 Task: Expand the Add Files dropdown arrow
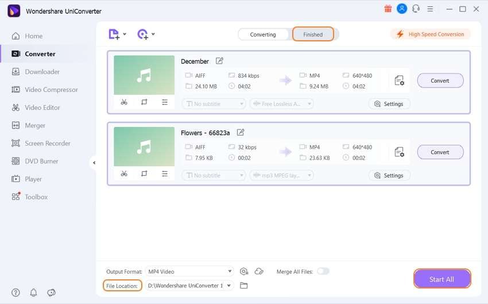(125, 34)
